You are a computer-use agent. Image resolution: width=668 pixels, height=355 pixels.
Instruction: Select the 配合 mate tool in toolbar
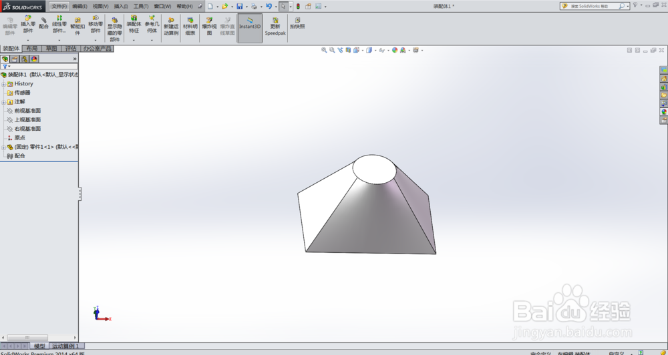click(x=43, y=23)
